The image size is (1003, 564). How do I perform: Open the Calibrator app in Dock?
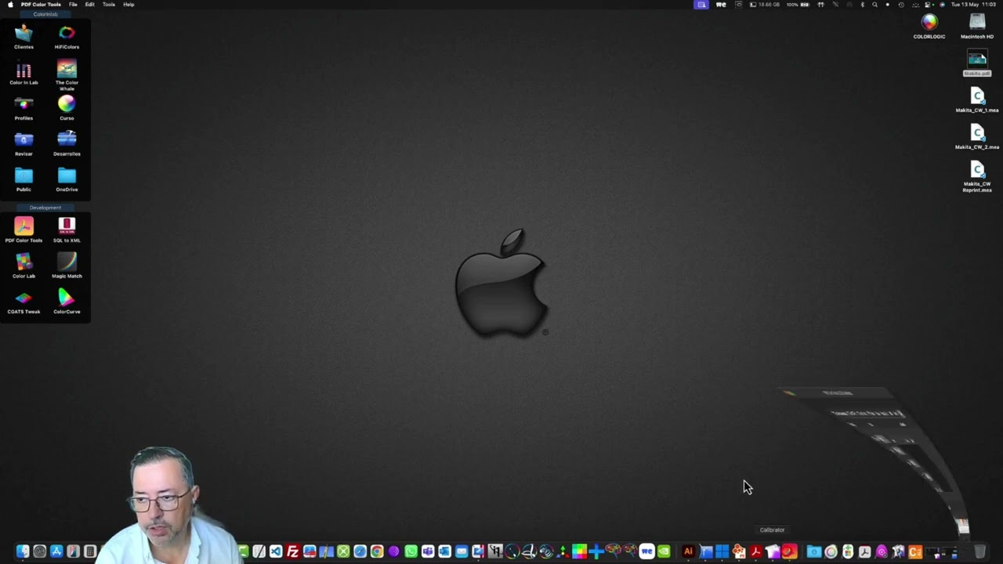point(772,551)
